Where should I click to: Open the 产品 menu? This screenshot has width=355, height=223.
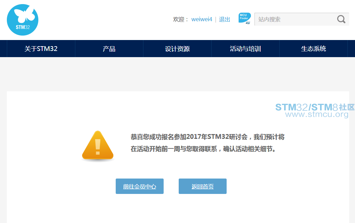(x=109, y=49)
